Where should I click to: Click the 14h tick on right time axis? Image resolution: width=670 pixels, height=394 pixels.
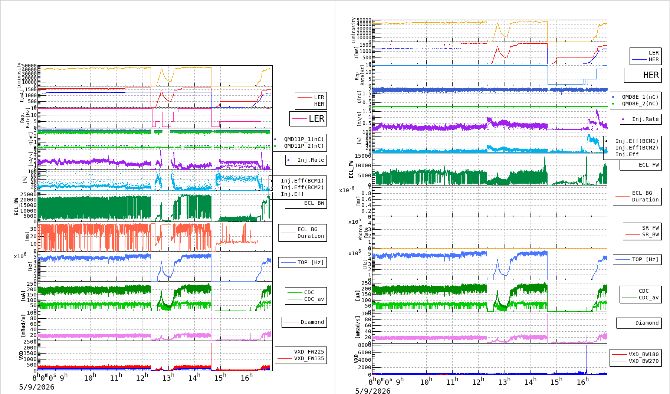pos(530,381)
